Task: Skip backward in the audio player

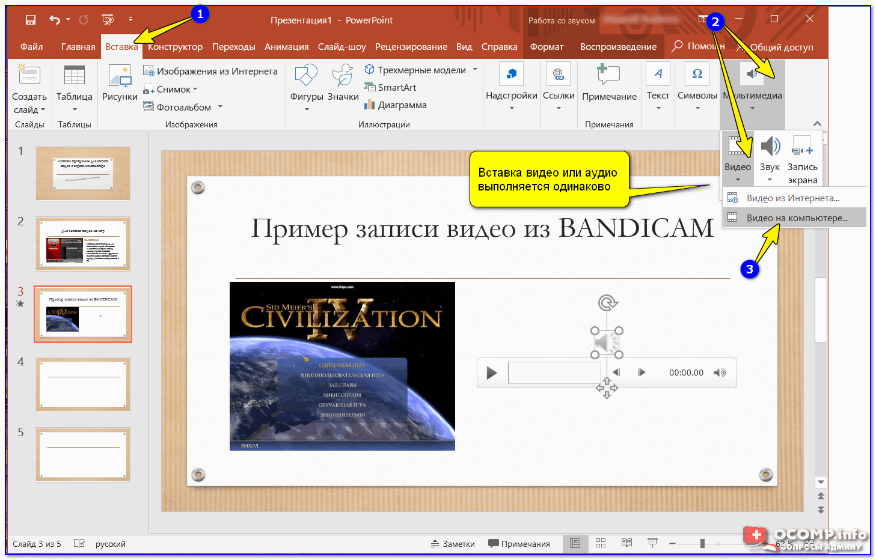Action: click(x=616, y=373)
